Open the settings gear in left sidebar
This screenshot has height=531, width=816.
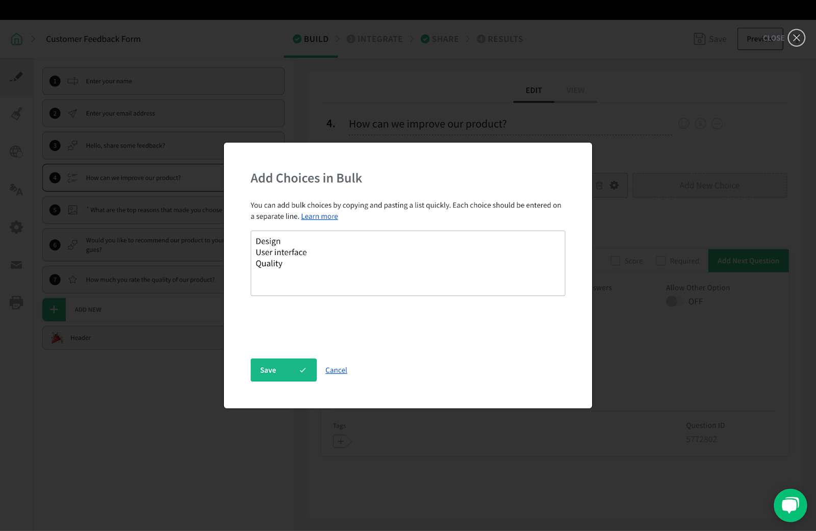coord(16,227)
